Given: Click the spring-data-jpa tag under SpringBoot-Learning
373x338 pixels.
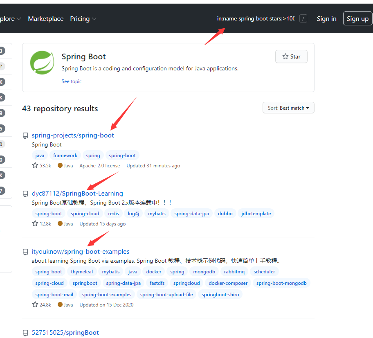Looking at the screenshot, I should (x=191, y=214).
